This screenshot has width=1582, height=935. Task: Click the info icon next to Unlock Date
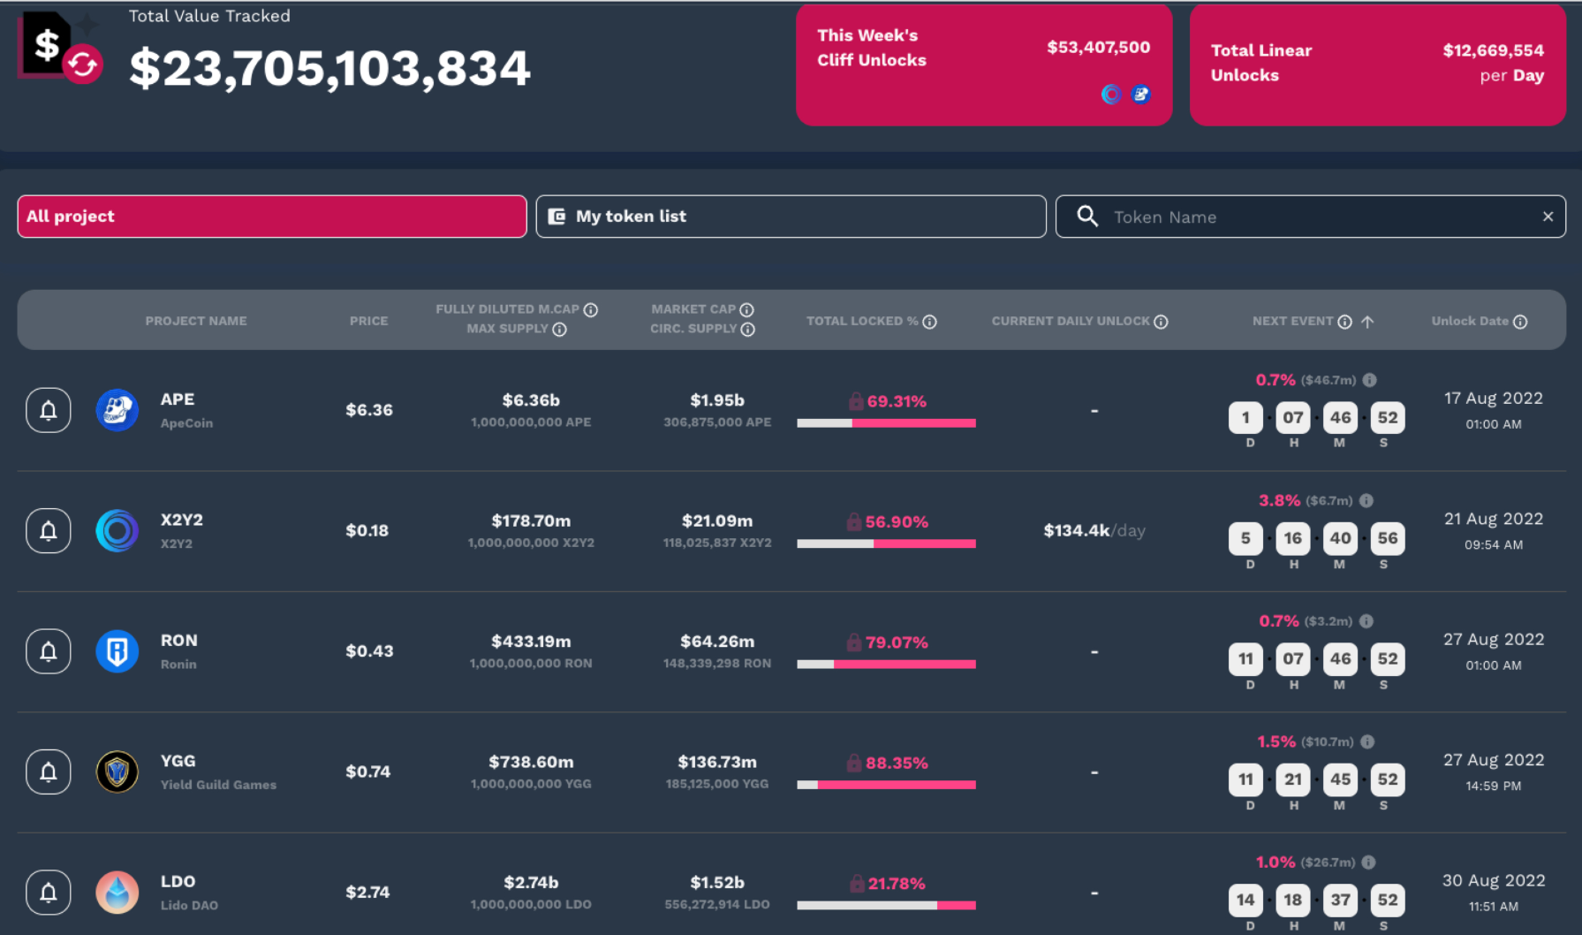[1520, 322]
